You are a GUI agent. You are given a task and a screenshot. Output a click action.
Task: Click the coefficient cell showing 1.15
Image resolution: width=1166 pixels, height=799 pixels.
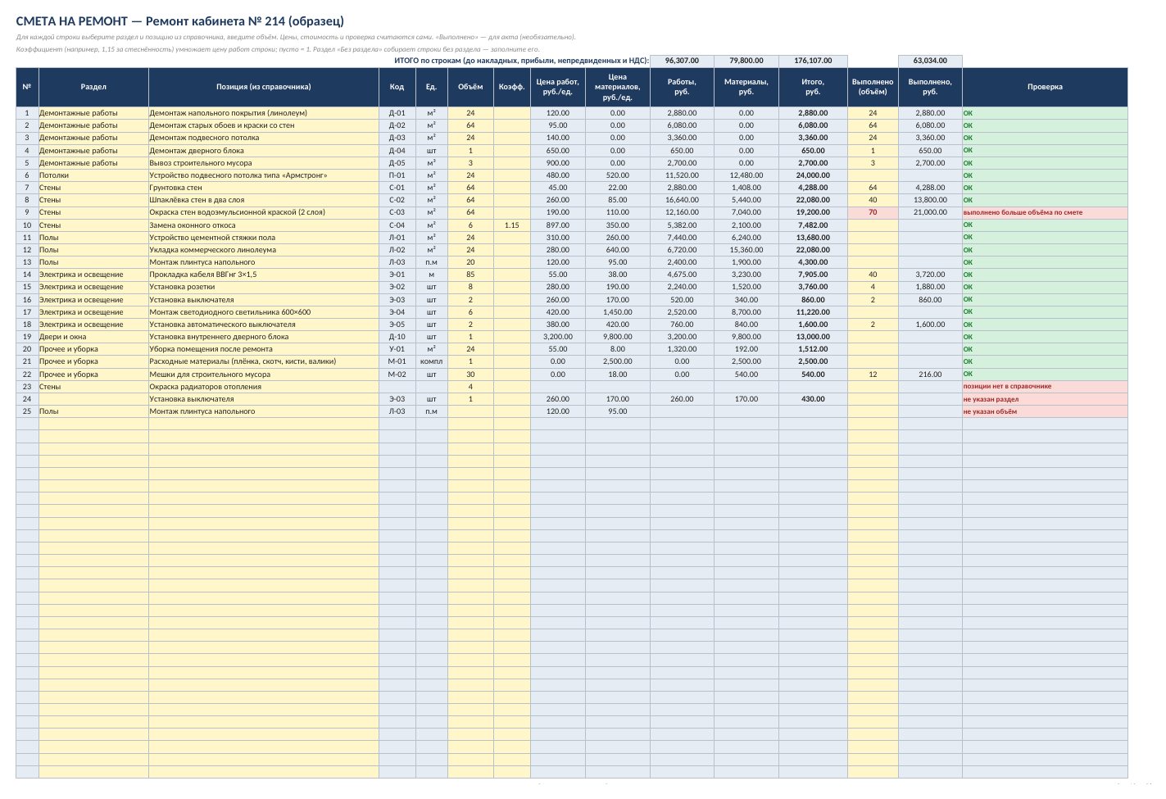[511, 225]
